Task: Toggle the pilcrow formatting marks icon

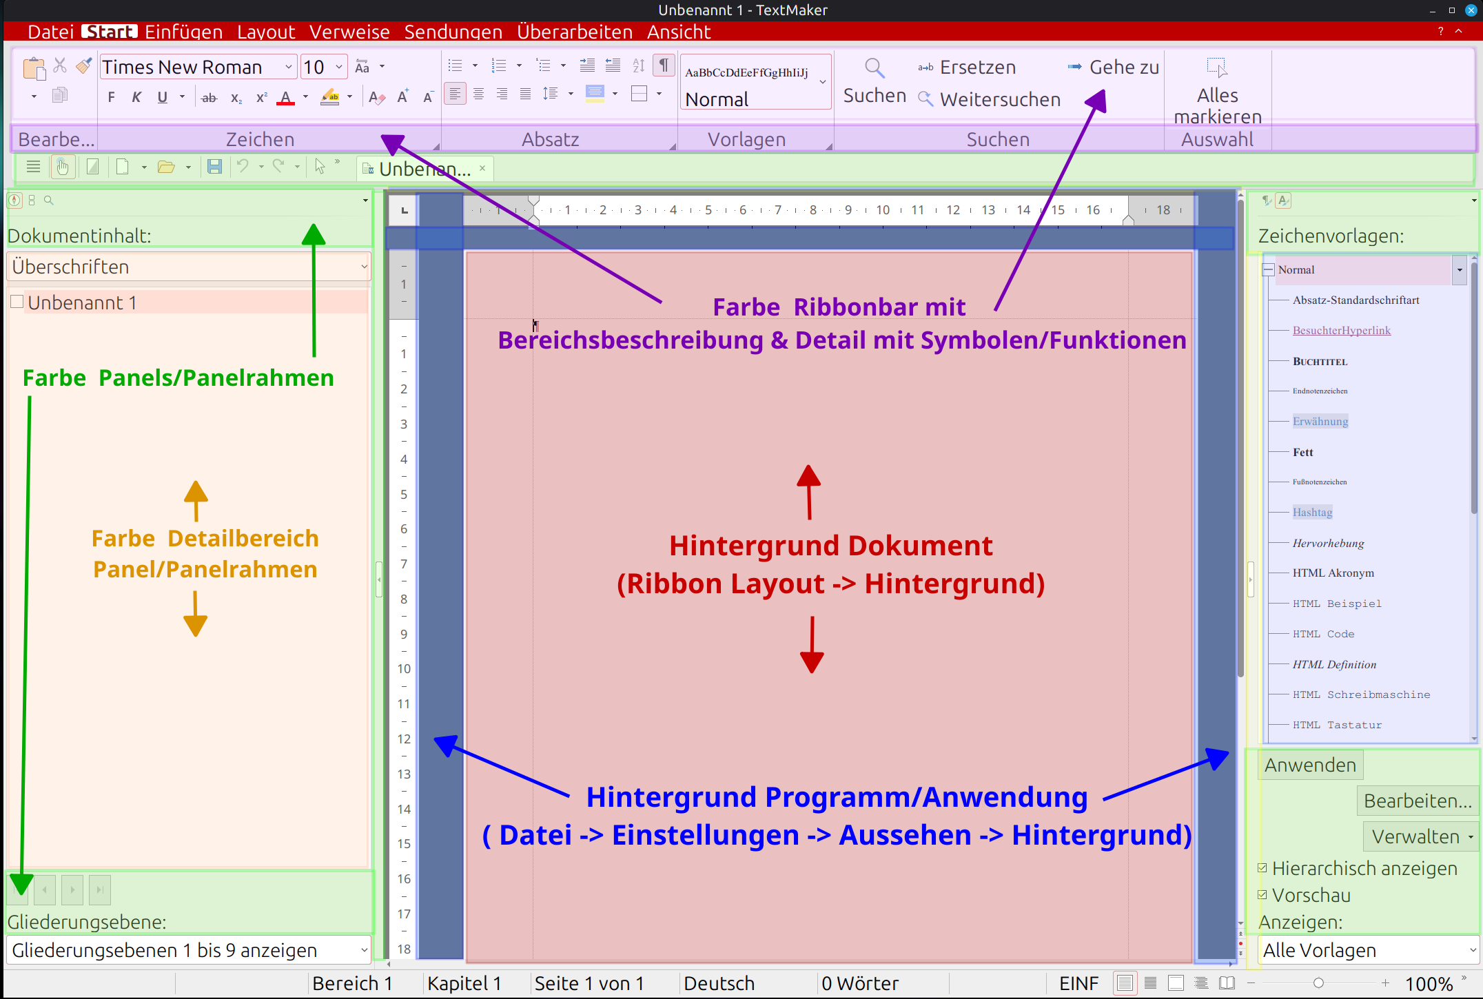Action: coord(664,65)
